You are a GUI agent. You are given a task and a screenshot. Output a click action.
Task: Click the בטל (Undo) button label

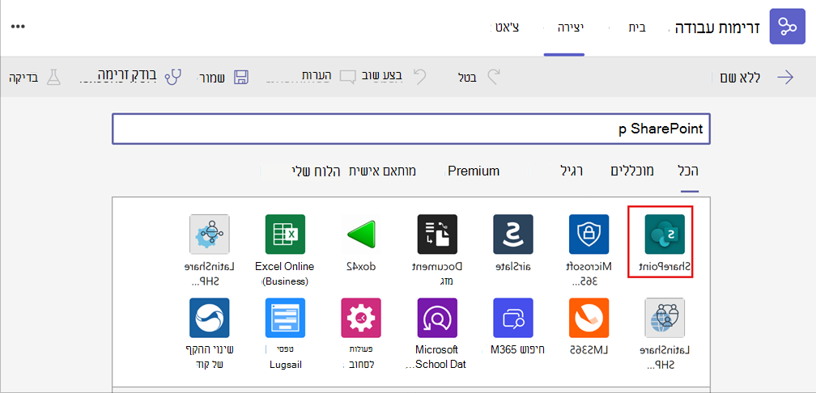468,78
